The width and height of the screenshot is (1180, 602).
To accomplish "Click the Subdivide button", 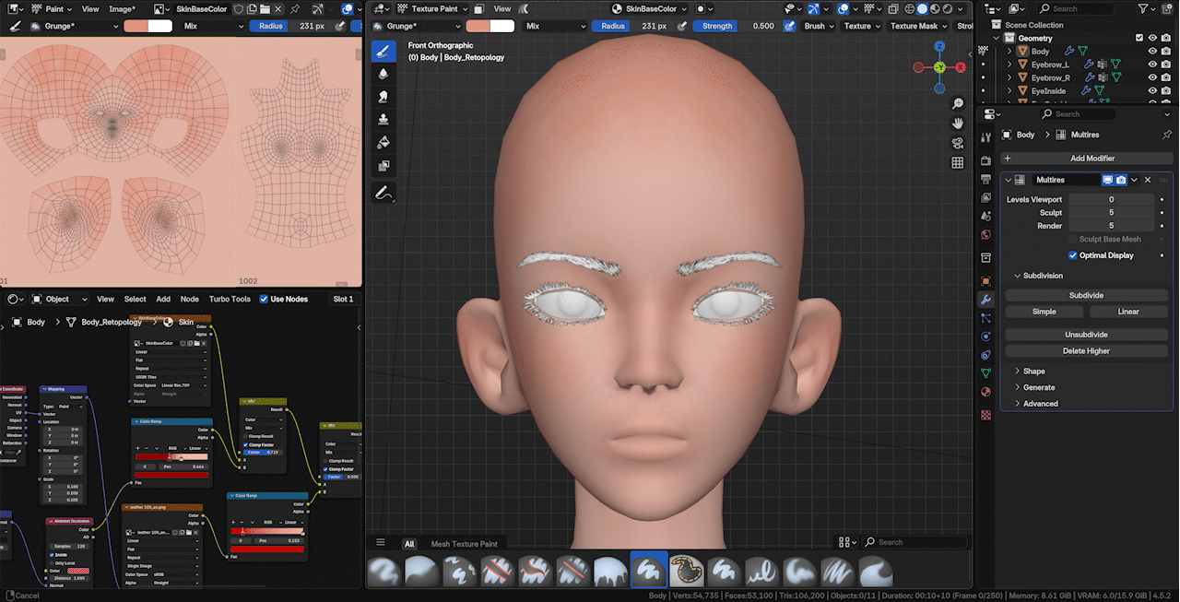I will point(1086,295).
